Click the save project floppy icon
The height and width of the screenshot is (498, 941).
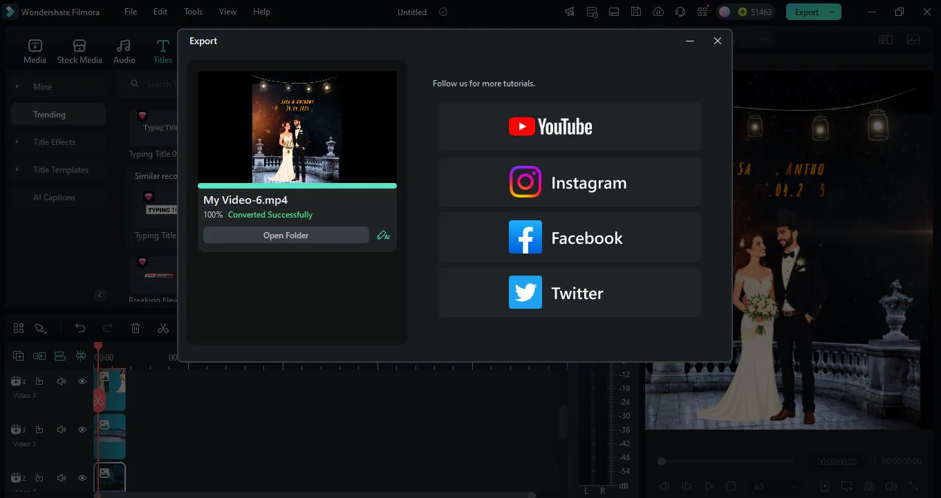636,12
